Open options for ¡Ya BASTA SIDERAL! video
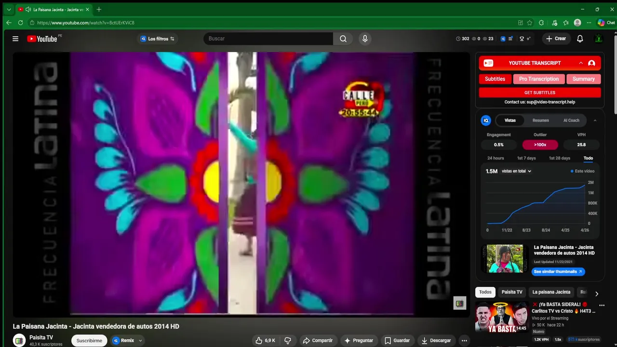This screenshot has width=617, height=347. pos(602,305)
